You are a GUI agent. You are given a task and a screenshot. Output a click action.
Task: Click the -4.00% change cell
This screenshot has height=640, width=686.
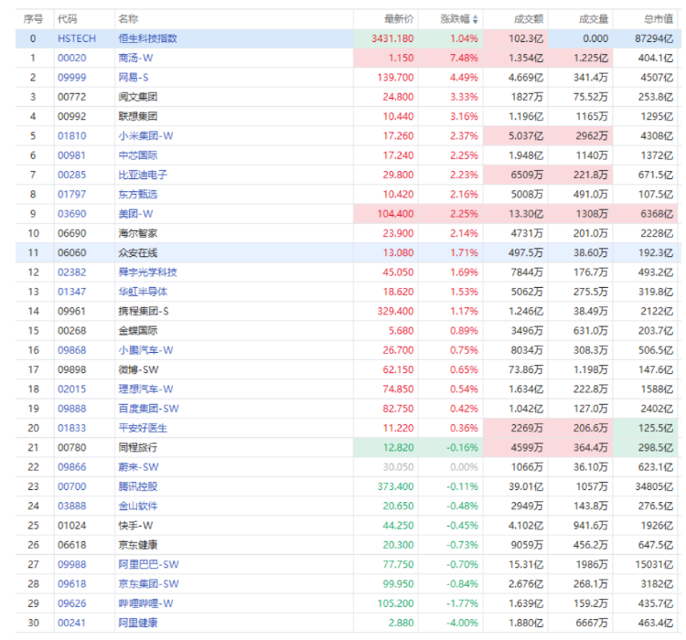[x=463, y=623]
